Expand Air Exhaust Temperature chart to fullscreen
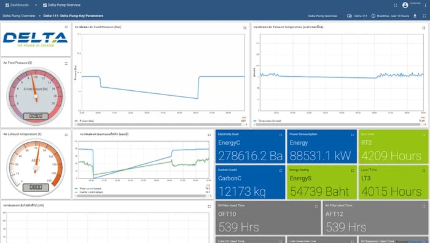Viewport: 430px width, 243px height. [424, 28]
